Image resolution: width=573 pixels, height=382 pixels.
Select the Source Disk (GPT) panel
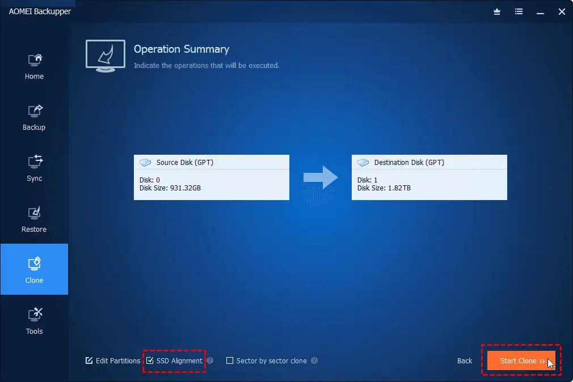coord(211,177)
